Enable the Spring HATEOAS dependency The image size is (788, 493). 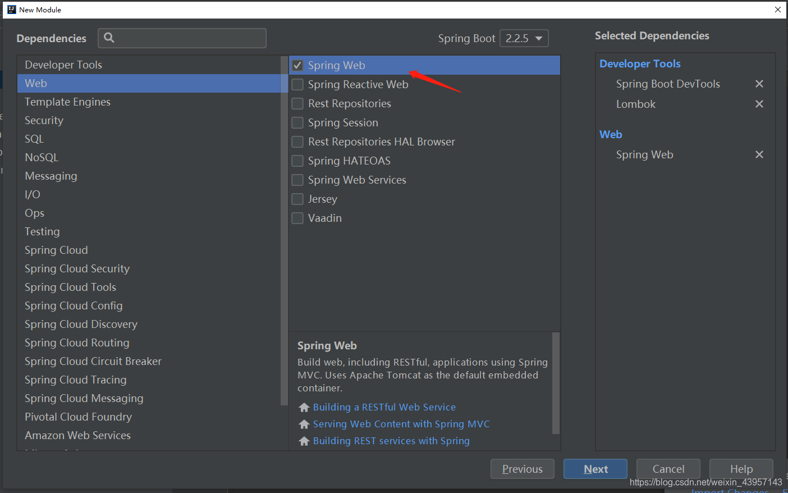(298, 161)
